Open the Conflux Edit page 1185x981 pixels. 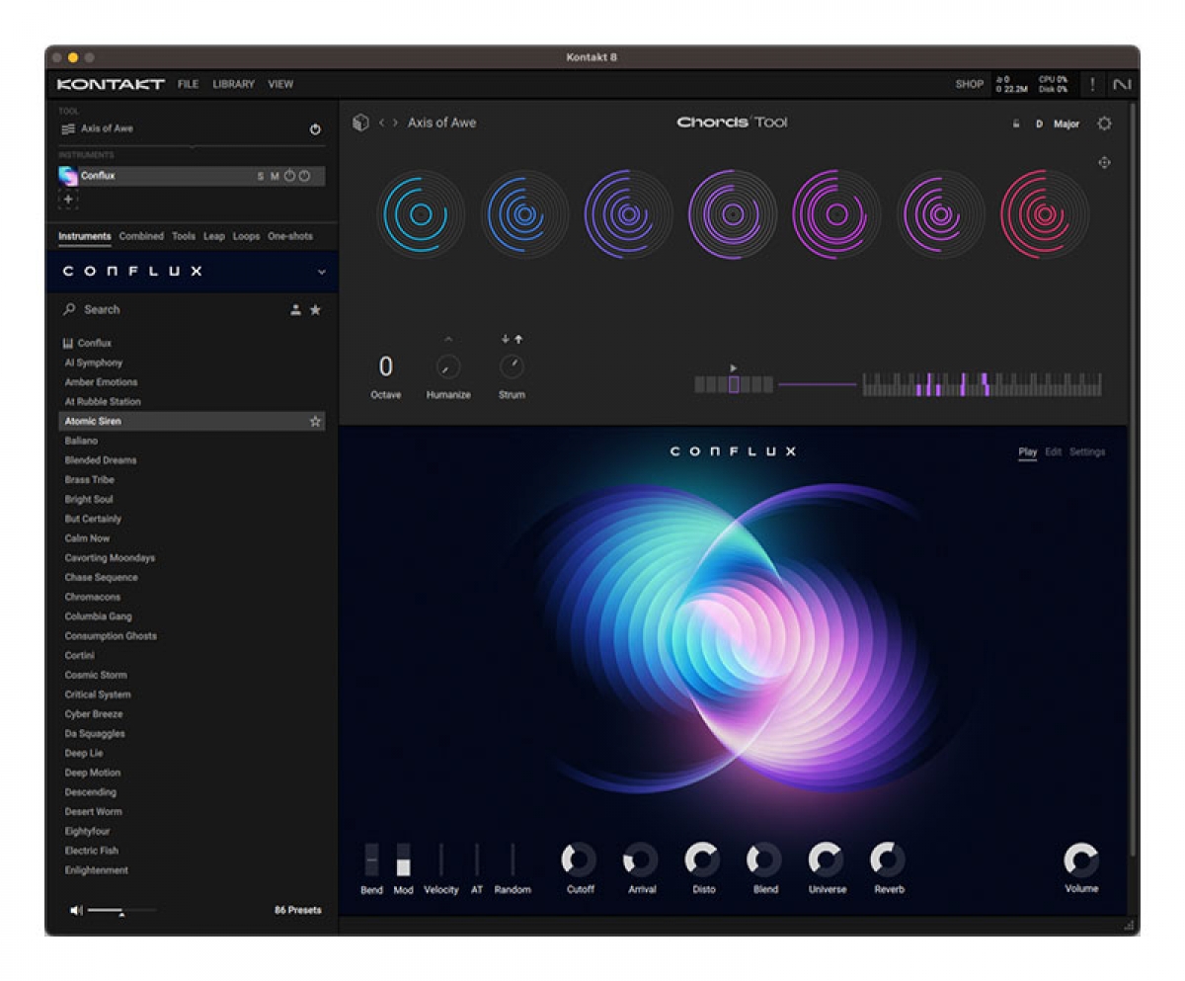tap(1054, 452)
